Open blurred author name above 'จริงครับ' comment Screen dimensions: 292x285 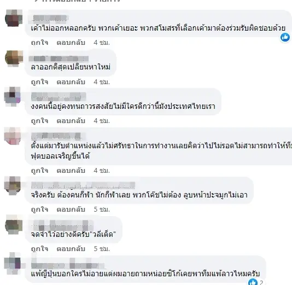[83, 185]
